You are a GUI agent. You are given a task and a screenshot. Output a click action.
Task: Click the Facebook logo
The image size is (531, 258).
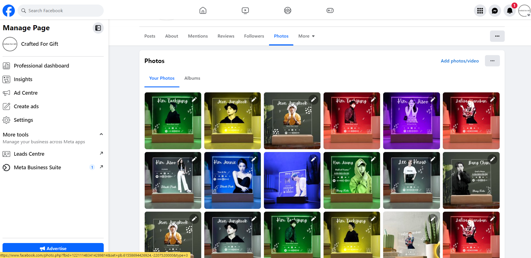tap(9, 11)
